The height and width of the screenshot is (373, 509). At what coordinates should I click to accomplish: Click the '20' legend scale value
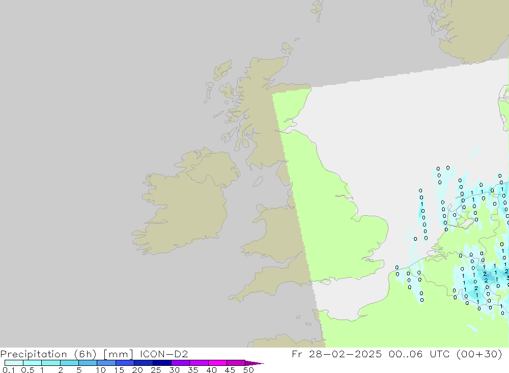(137, 370)
